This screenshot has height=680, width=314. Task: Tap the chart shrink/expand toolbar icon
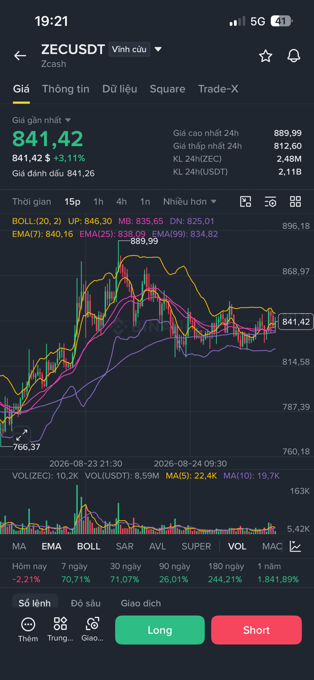click(x=245, y=201)
